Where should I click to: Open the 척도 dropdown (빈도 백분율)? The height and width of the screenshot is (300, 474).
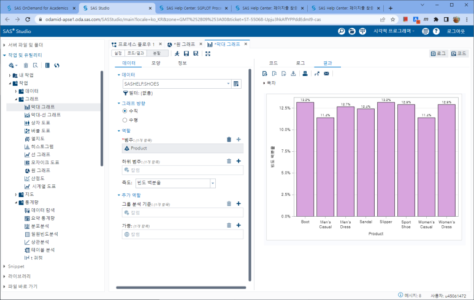213,182
